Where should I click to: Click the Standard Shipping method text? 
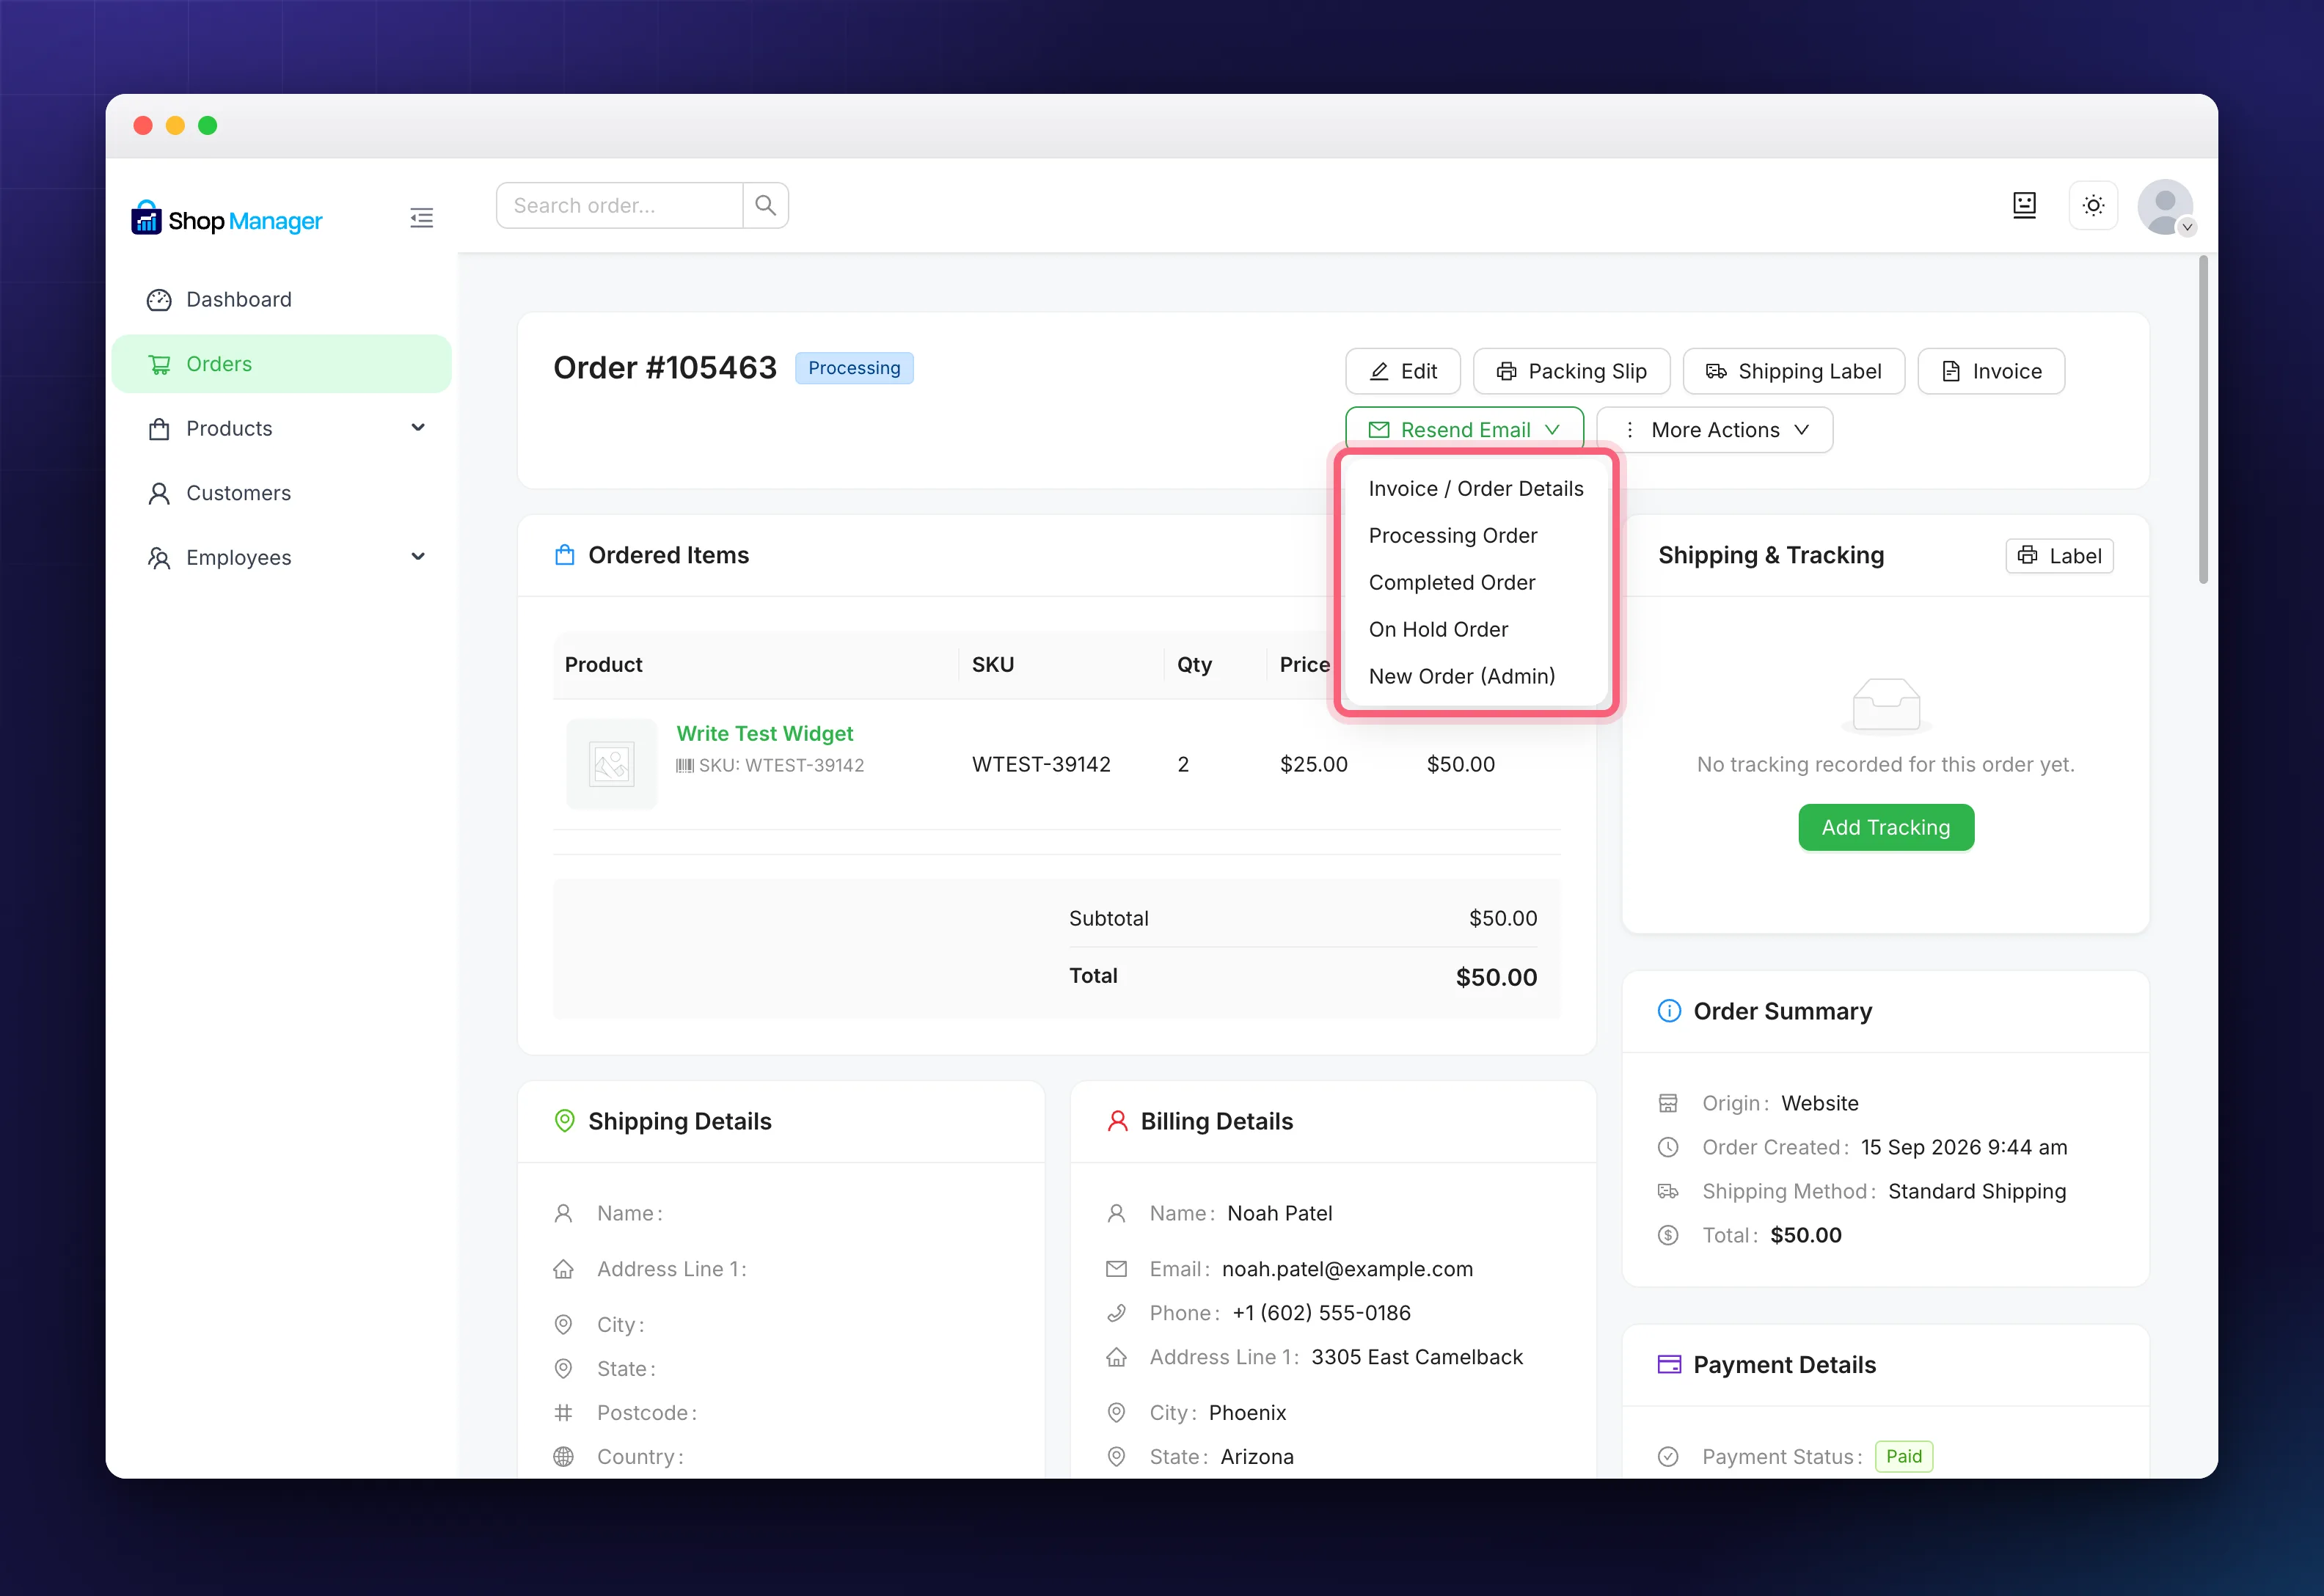tap(1976, 1192)
